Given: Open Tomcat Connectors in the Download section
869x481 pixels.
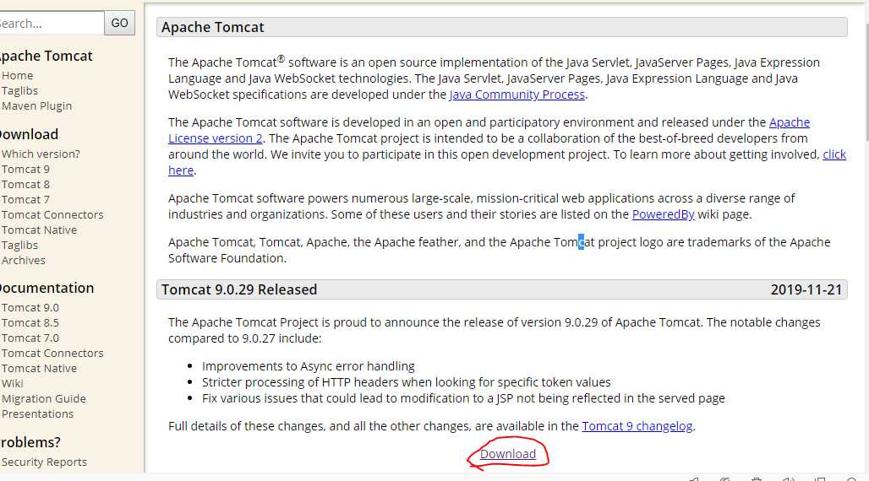Looking at the screenshot, I should click(52, 214).
